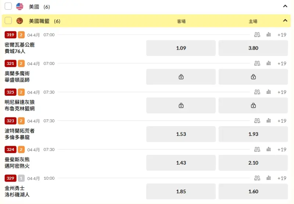The height and width of the screenshot is (204, 294).
Task: Tick the 美國 country checkbox
Action: [8, 6]
